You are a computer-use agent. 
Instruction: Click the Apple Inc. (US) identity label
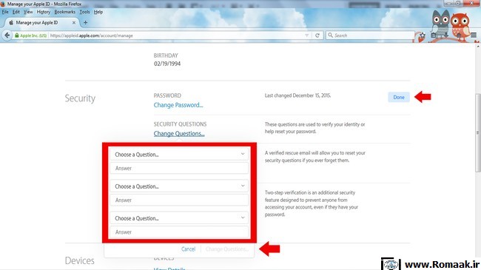(x=33, y=36)
